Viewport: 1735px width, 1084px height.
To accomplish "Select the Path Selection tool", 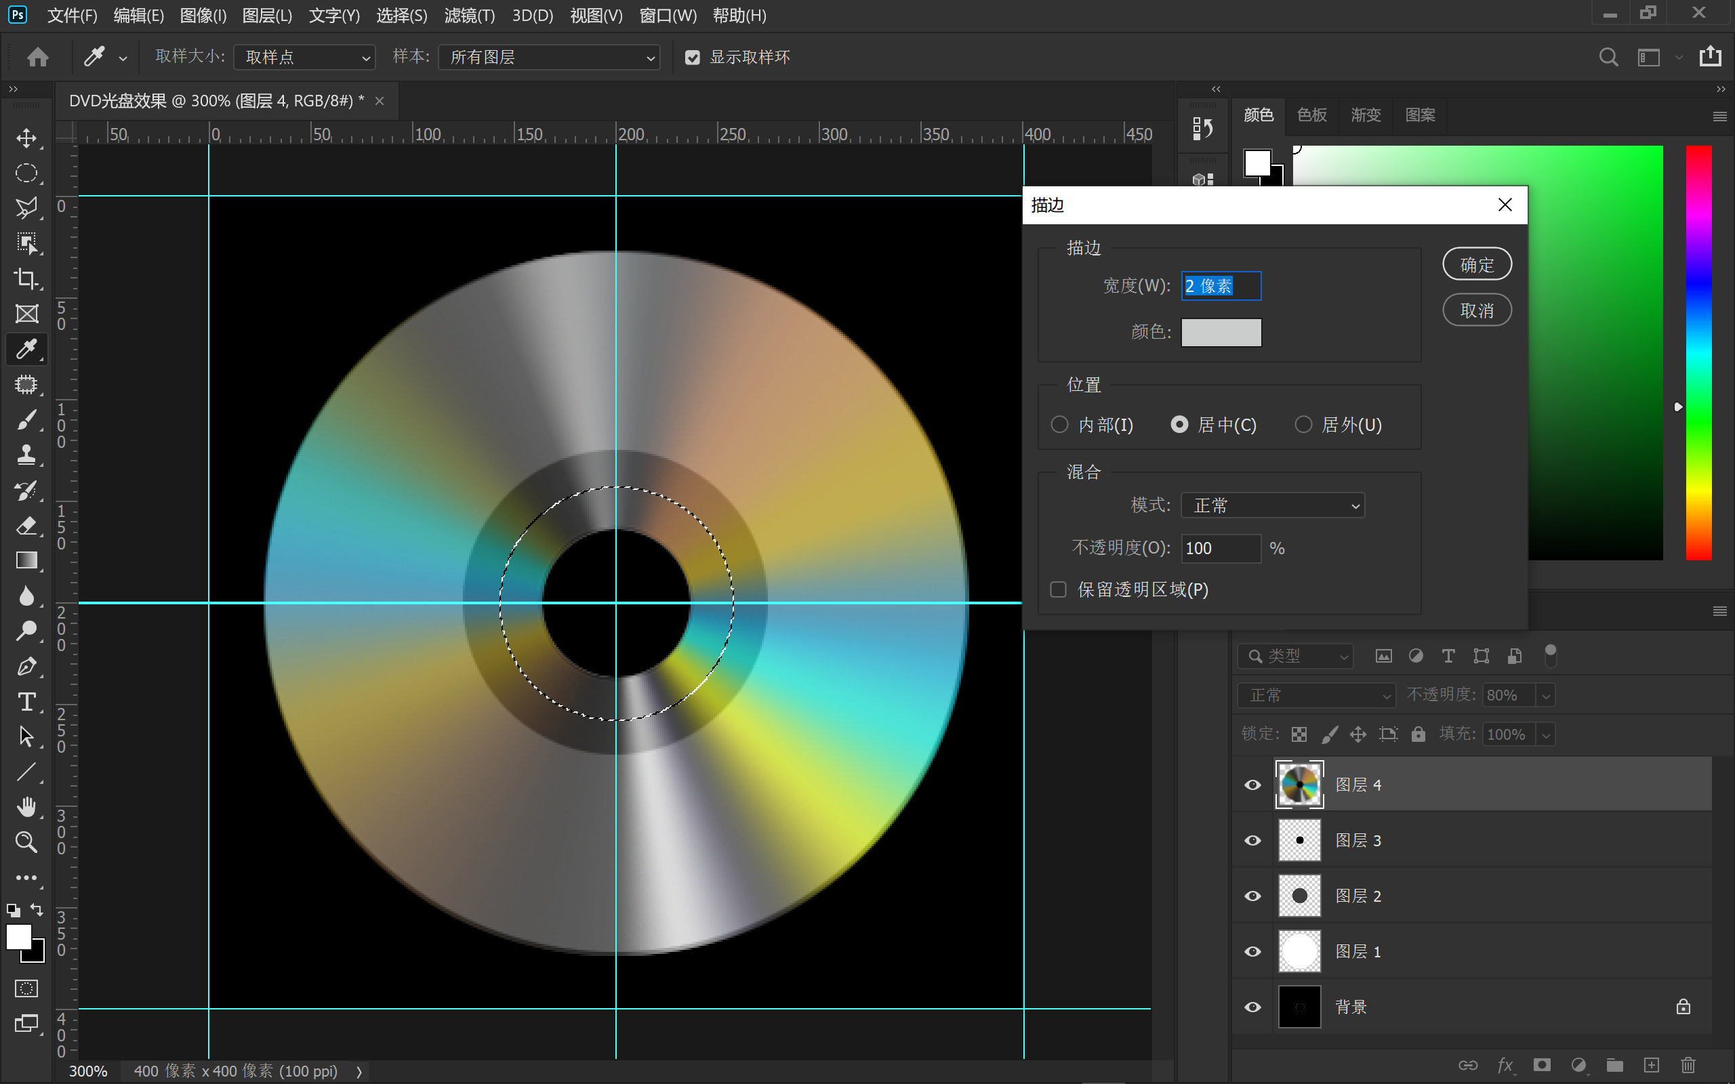I will coord(26,736).
